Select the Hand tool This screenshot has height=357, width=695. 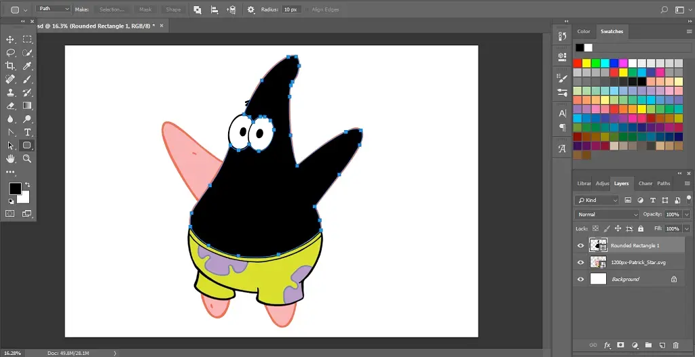pyautogui.click(x=10, y=159)
